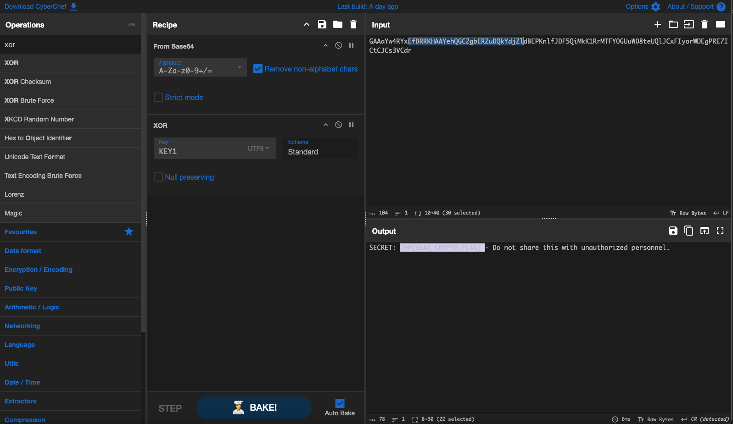Maximise the output pane
The width and height of the screenshot is (733, 424).
pyautogui.click(x=720, y=231)
